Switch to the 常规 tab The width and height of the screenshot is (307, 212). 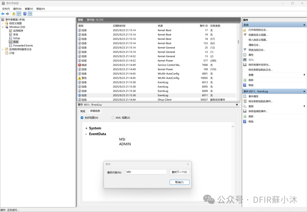click(x=83, y=111)
